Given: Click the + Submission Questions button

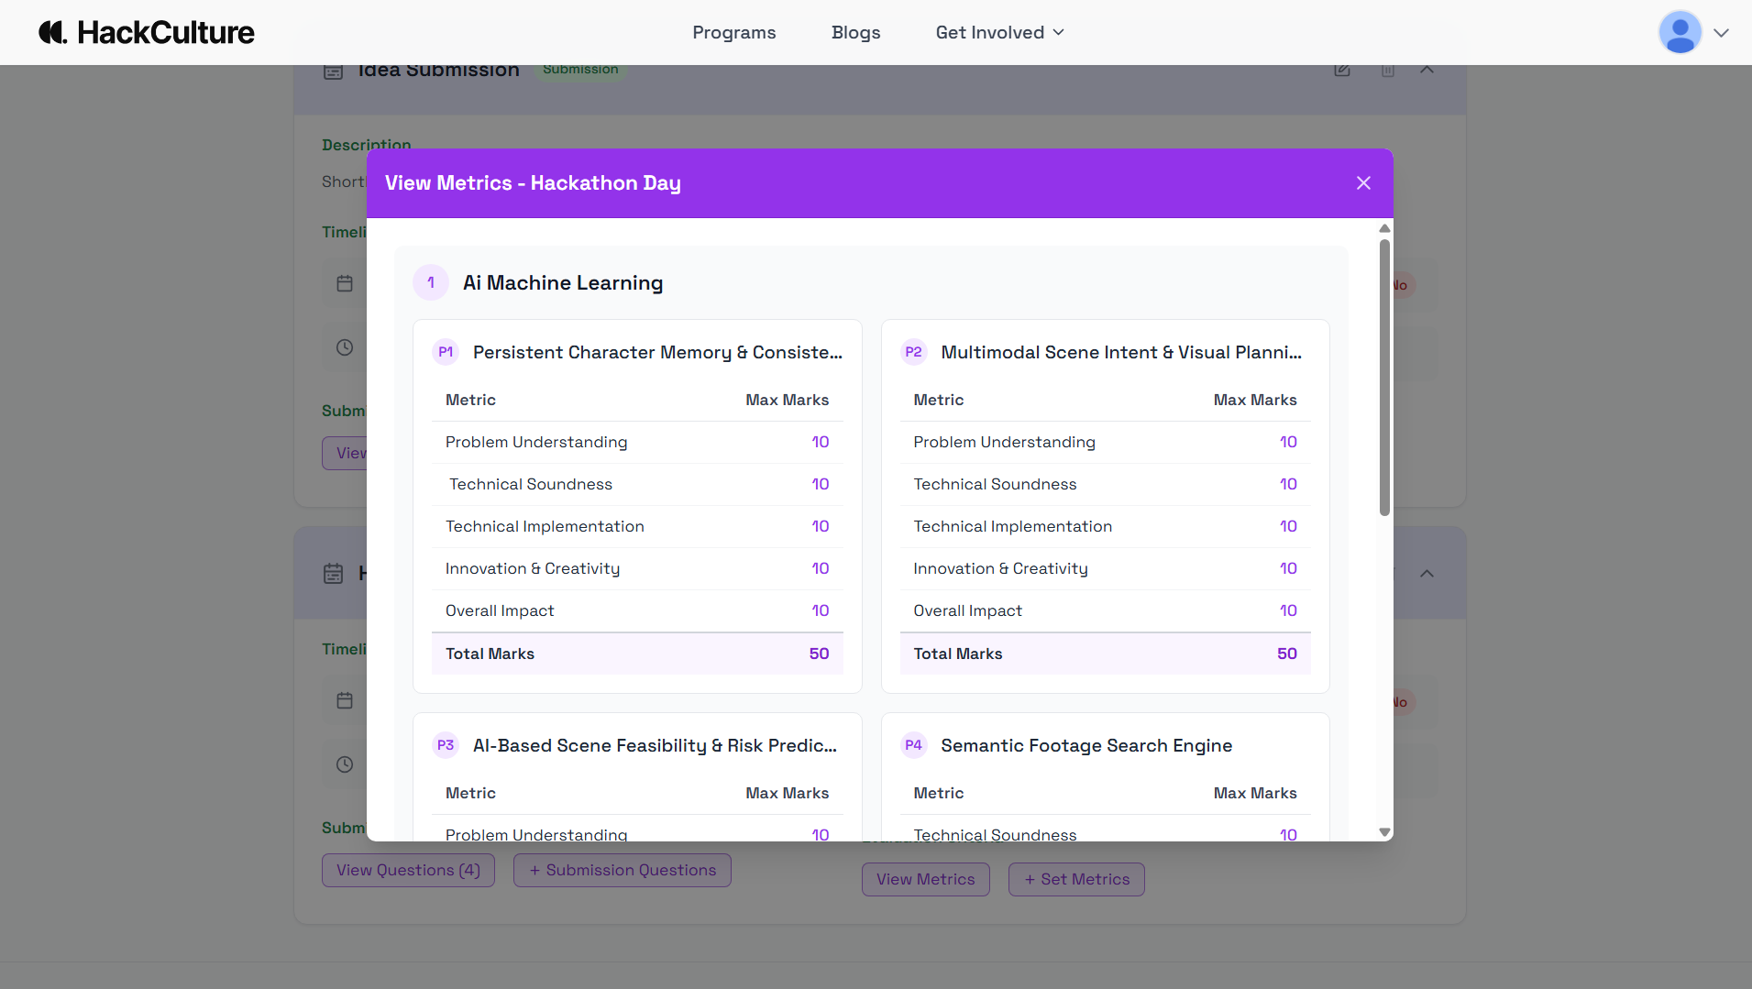Looking at the screenshot, I should [x=622, y=870].
